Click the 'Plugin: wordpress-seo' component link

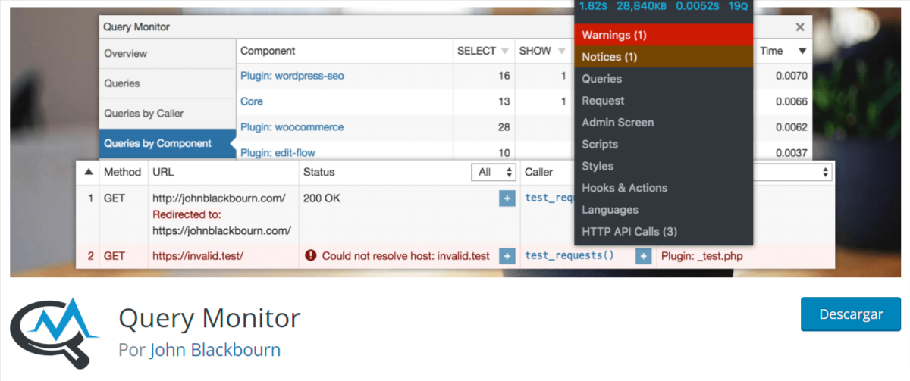tap(292, 76)
